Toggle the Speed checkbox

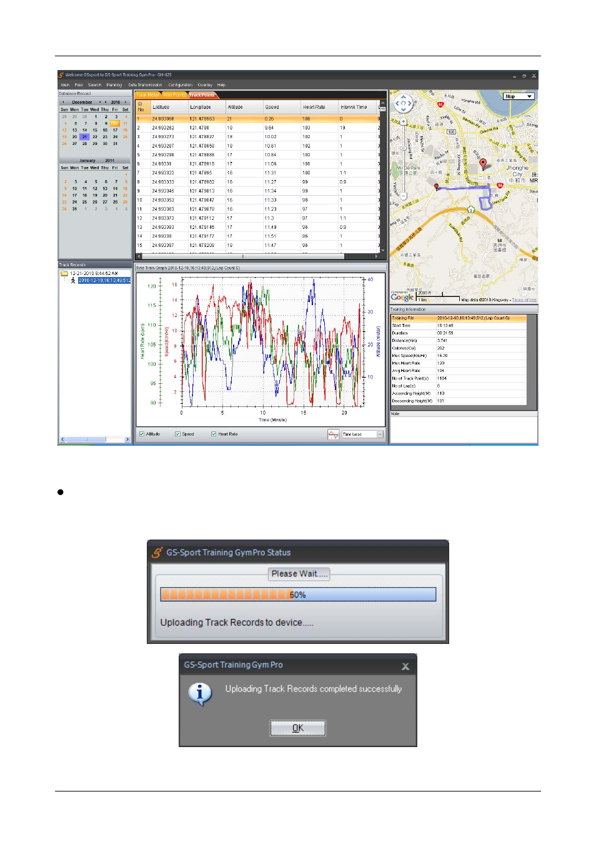pyautogui.click(x=177, y=434)
